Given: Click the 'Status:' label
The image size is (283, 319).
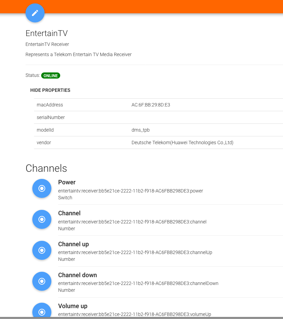Looking at the screenshot, I should click(x=33, y=75).
